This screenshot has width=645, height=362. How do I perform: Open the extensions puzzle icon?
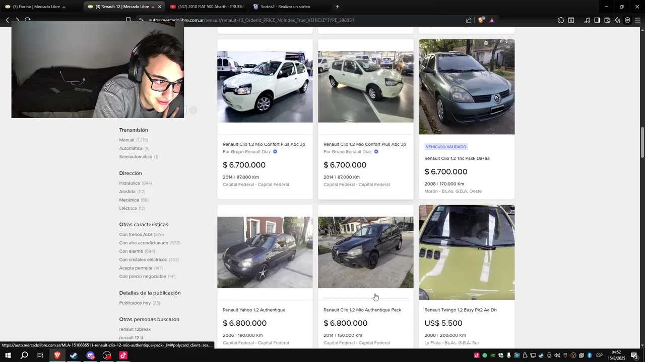click(x=561, y=20)
